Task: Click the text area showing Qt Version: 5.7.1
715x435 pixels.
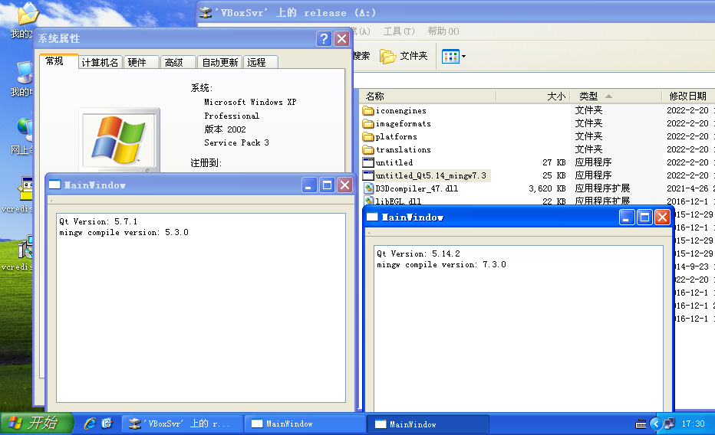Action: [x=201, y=308]
